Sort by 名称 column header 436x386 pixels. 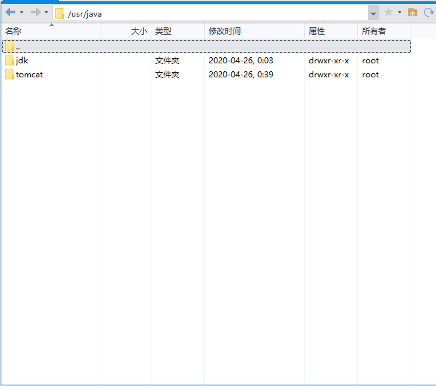(51, 31)
